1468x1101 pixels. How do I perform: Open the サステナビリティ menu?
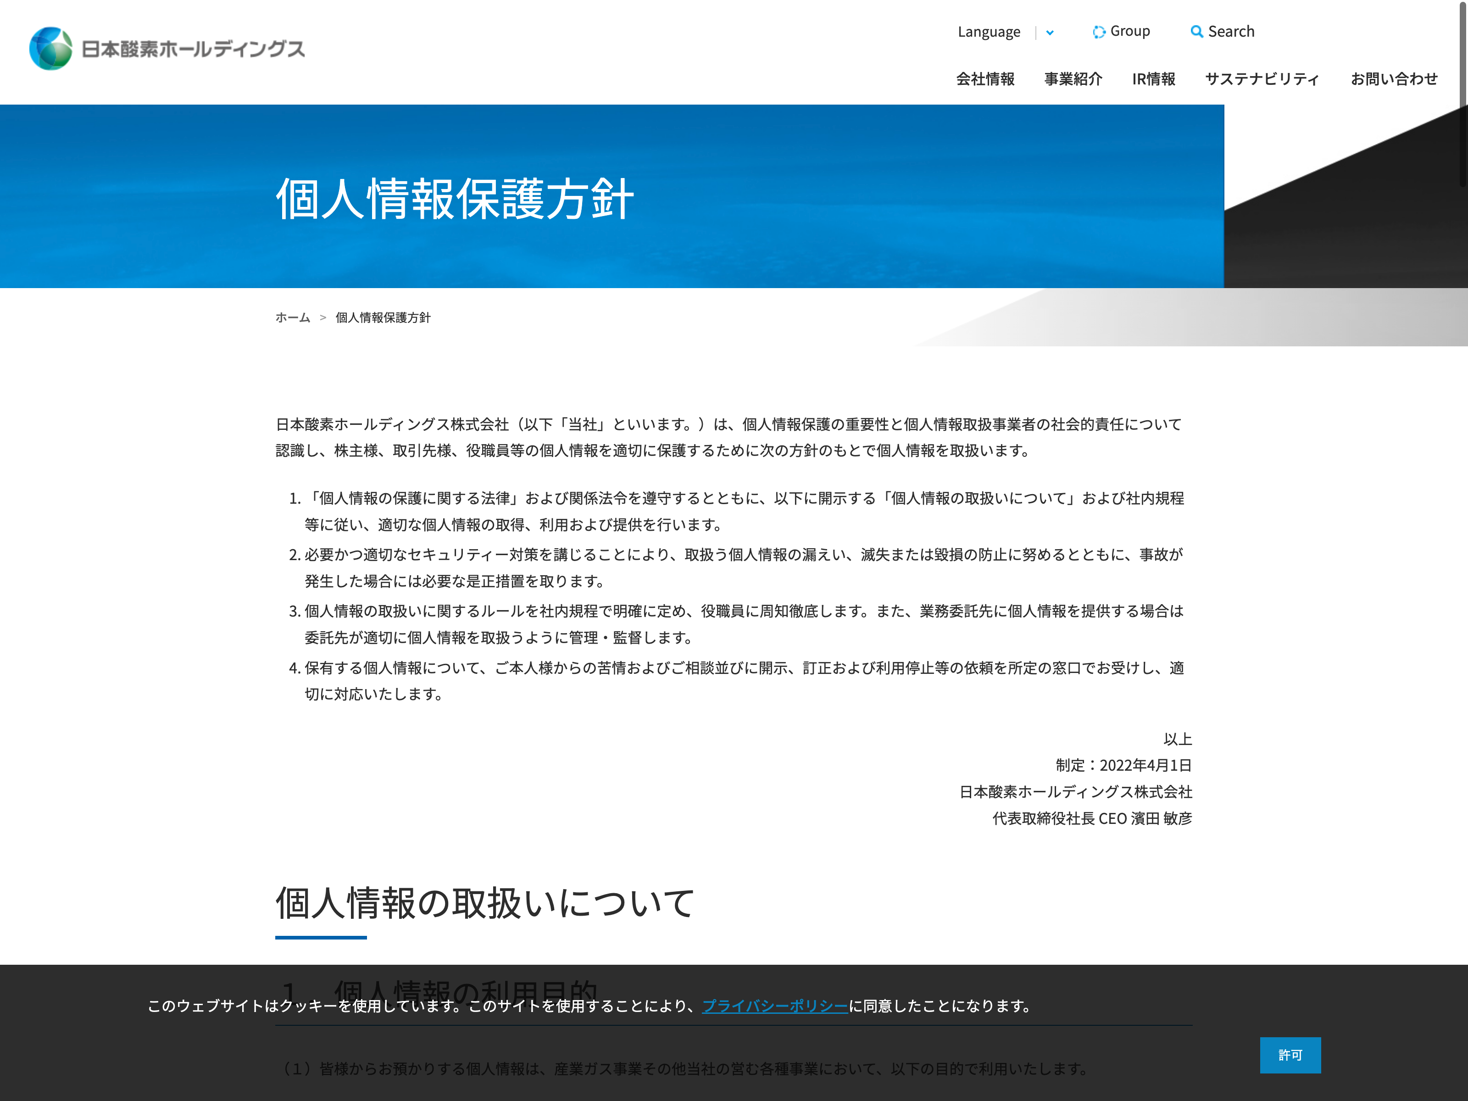coord(1262,79)
